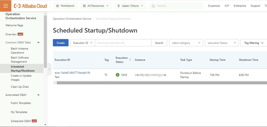
Task: Open Public Templates
Action: pos(21,103)
